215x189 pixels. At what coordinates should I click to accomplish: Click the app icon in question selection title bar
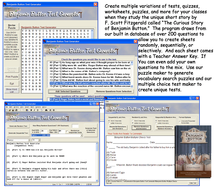click(44, 41)
